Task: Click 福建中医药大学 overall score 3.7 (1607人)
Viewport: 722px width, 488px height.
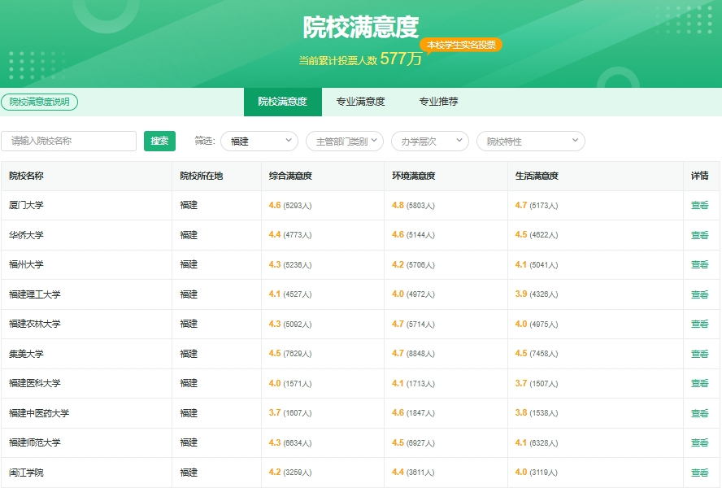Action: 290,413
